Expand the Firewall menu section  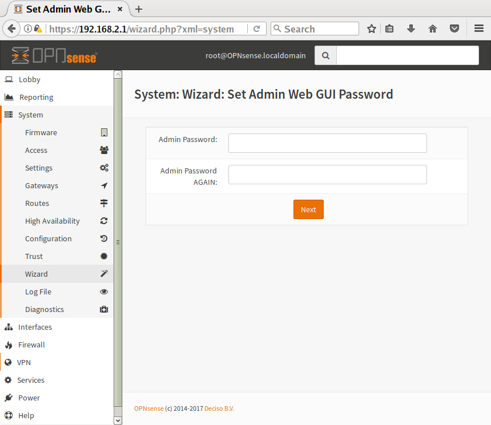[31, 345]
